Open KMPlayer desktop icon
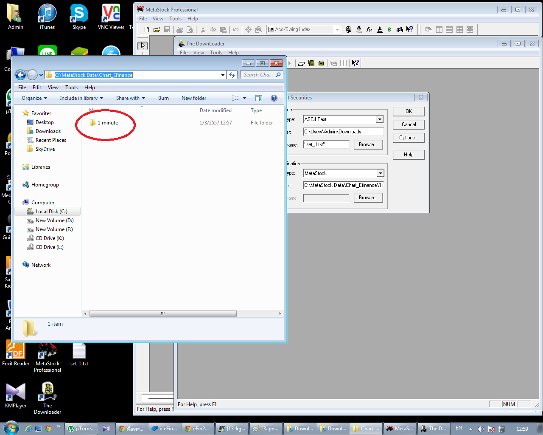The width and height of the screenshot is (543, 435). [x=16, y=395]
